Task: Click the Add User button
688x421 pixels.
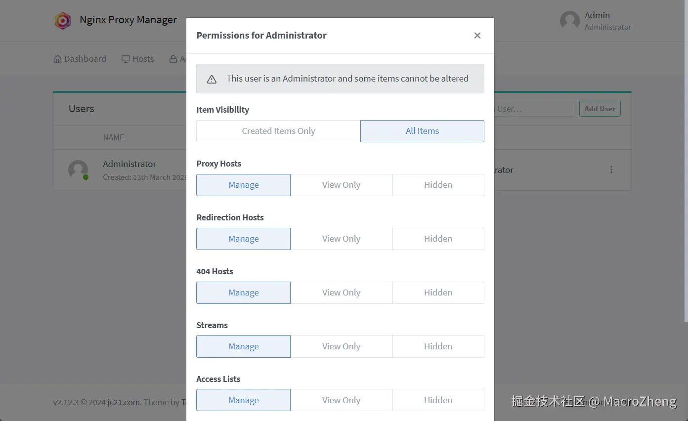Action: (600, 109)
